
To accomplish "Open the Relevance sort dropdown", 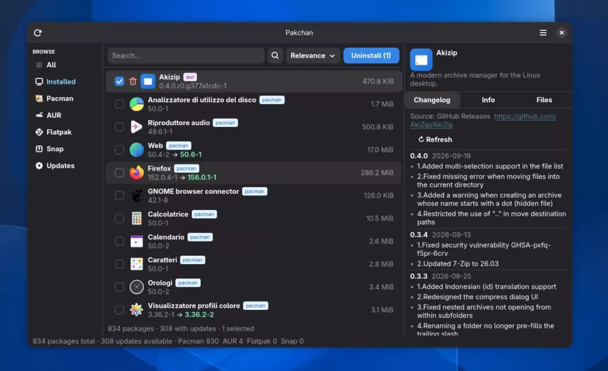I will click(313, 55).
